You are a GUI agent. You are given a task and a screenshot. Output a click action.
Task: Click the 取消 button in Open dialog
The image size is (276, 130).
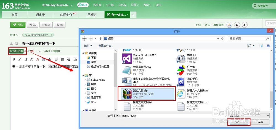260,122
